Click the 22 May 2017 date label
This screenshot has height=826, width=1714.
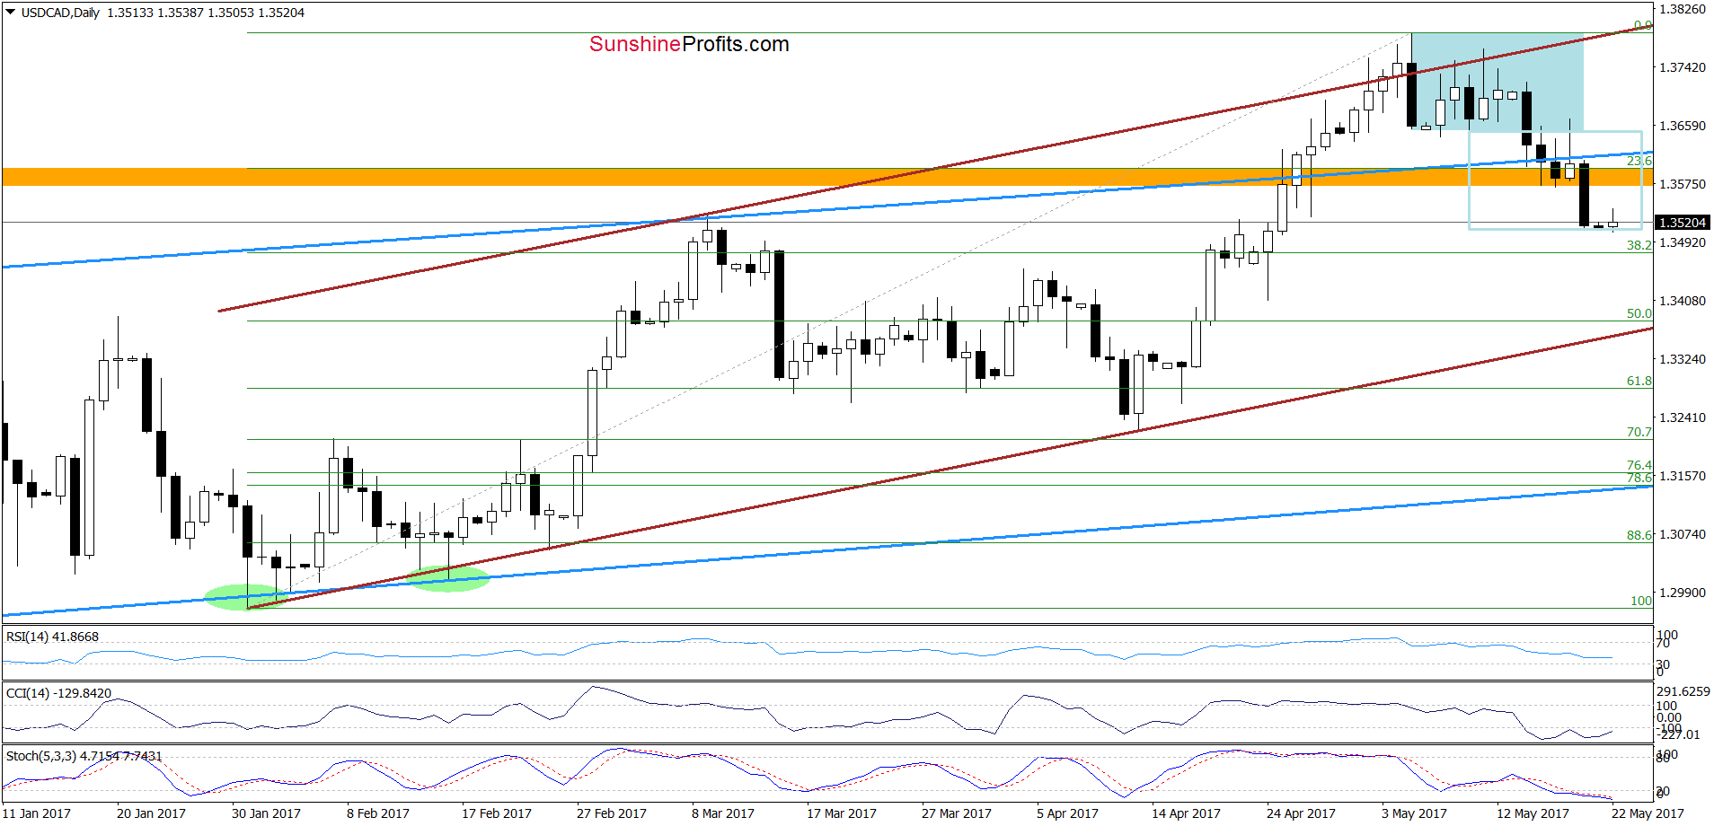(1648, 813)
